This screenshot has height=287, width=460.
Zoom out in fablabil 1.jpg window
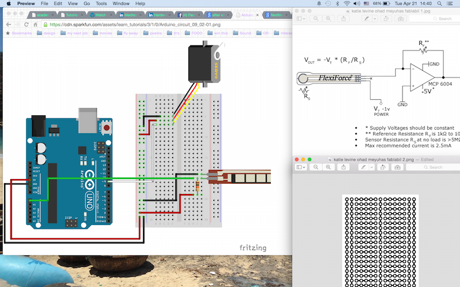[x=316, y=18]
